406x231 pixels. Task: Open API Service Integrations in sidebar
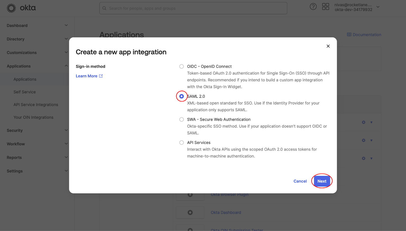(36, 105)
